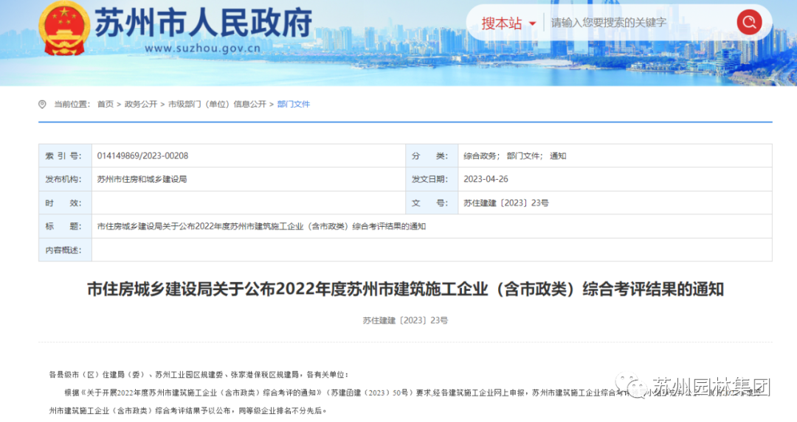This screenshot has height=422, width=797.
Task: Click the issue date 2023-04-26
Action: (486, 180)
